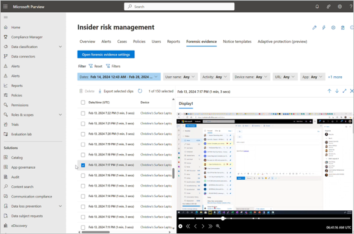Open Communication compliance in sidebar
Image resolution: width=354 pixels, height=234 pixels.
point(31,196)
